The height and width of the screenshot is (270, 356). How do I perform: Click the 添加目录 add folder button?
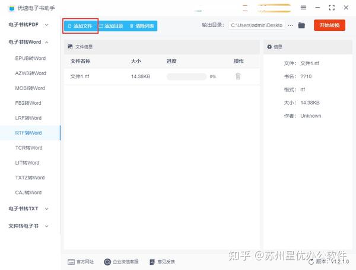[111, 26]
